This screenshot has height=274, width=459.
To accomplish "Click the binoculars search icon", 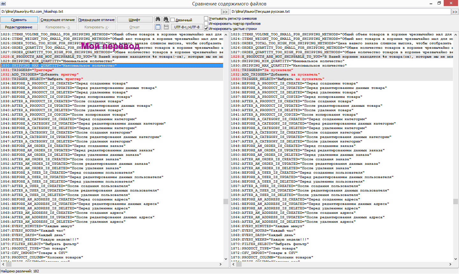I will click(x=158, y=20).
